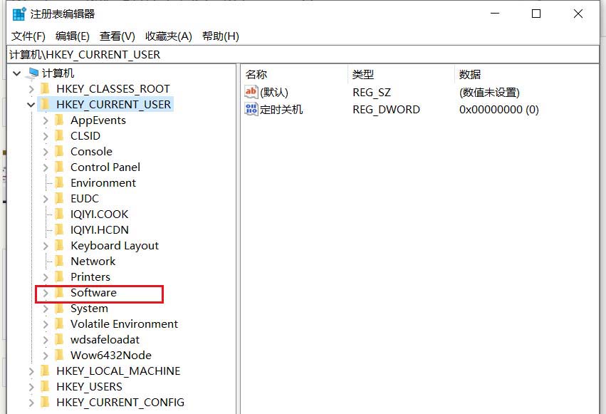
Task: Maximize the Registry Editor window
Action: click(x=536, y=14)
